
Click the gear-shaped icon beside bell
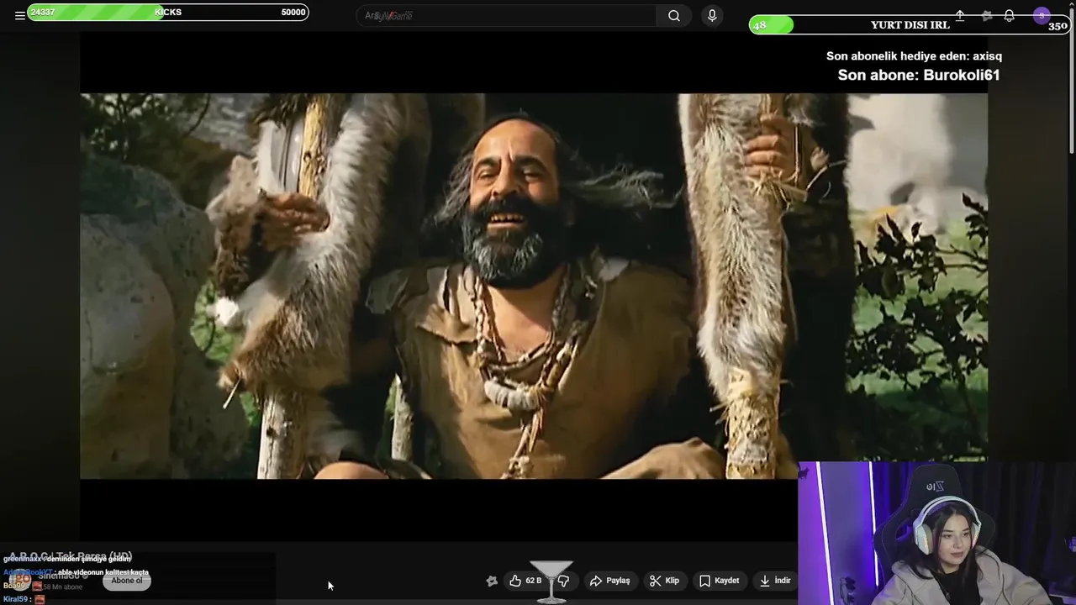pyautogui.click(x=987, y=15)
